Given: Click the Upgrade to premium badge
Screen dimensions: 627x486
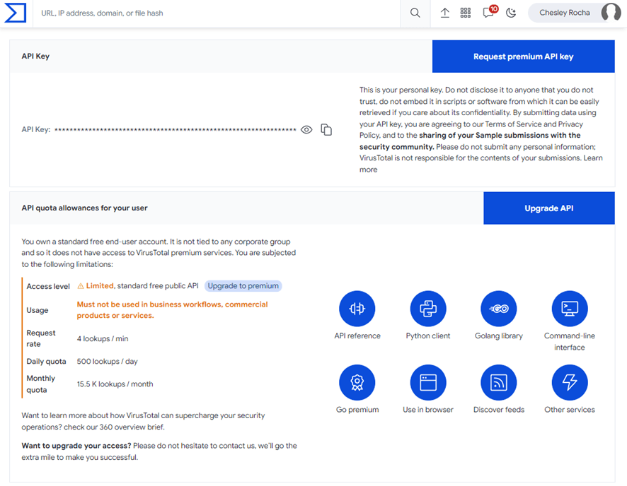Looking at the screenshot, I should pyautogui.click(x=243, y=286).
